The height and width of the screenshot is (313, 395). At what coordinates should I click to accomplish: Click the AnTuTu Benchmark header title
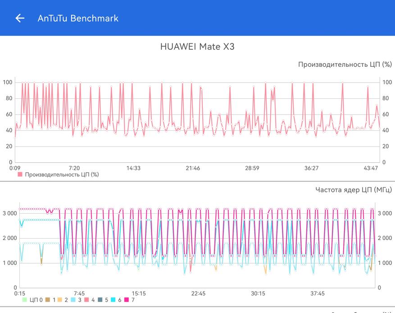(78, 18)
